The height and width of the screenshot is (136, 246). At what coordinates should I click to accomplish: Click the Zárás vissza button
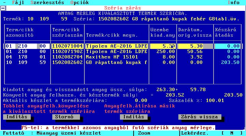[200, 117]
